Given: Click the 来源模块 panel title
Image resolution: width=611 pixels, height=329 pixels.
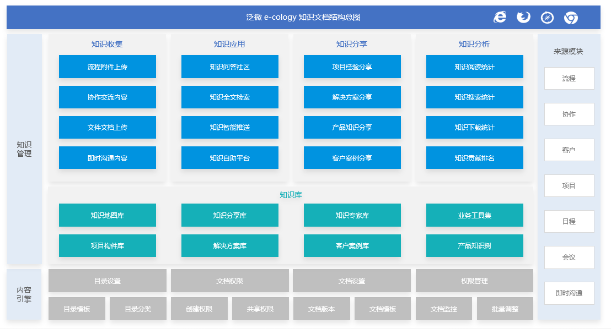Looking at the screenshot, I should 569,51.
